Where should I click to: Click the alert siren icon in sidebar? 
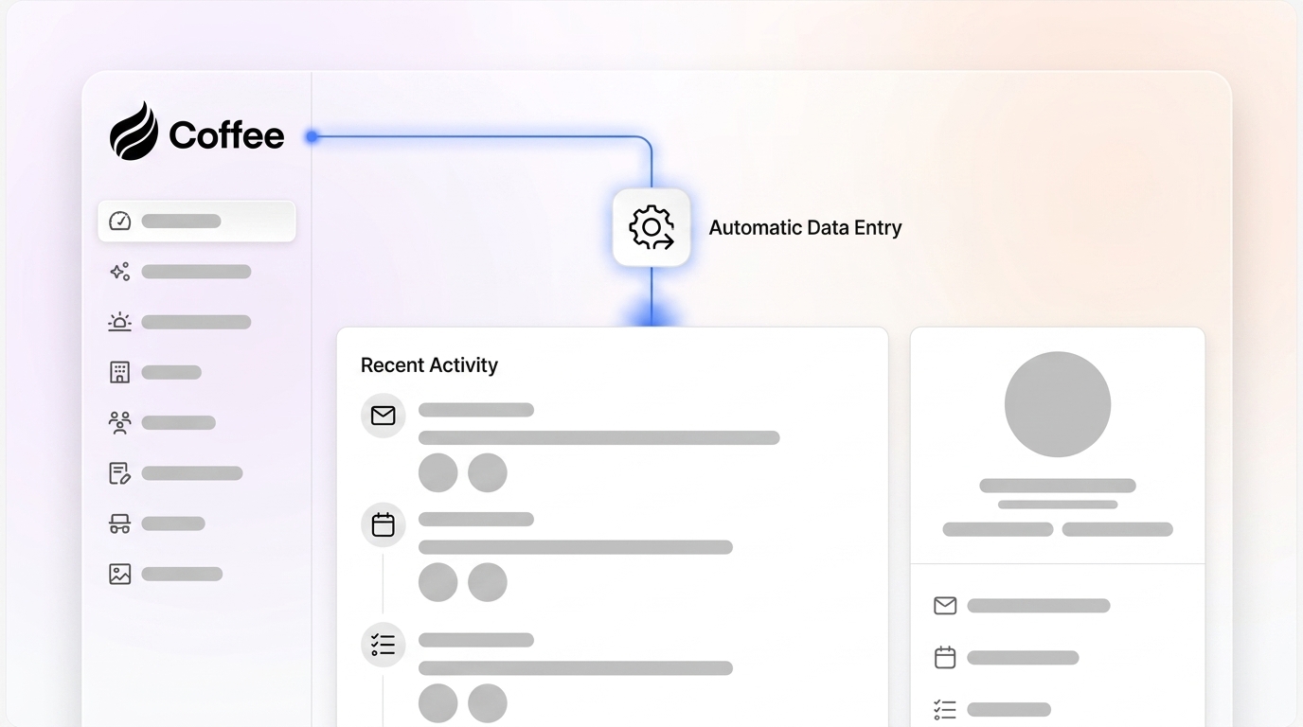119,321
